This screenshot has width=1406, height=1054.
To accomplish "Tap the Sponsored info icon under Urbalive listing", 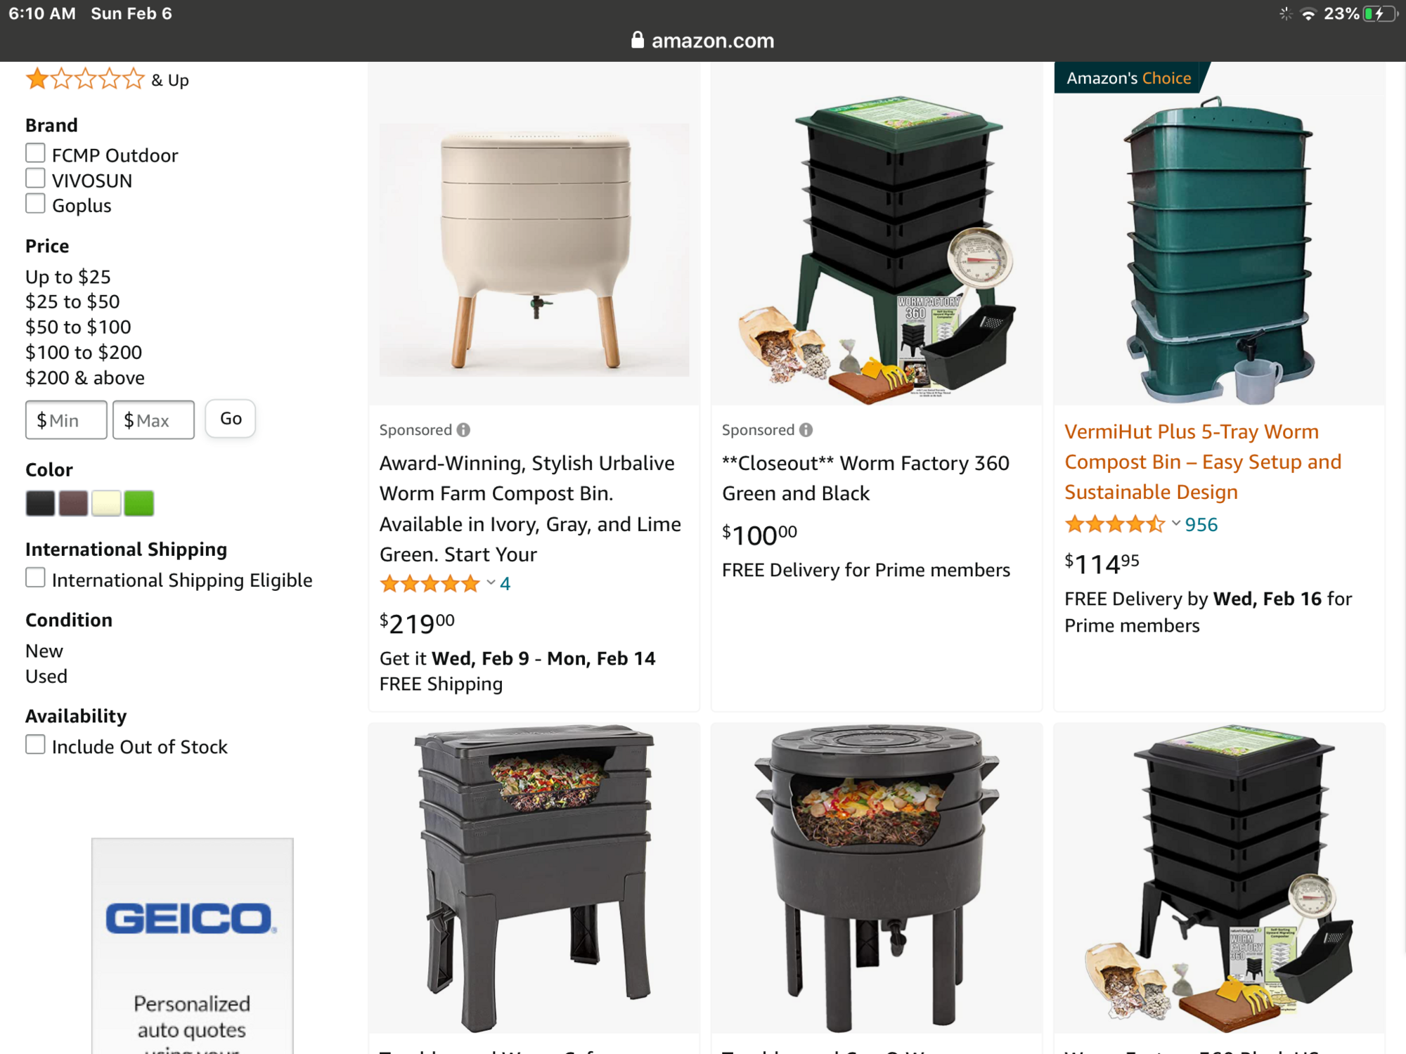I will (x=463, y=430).
